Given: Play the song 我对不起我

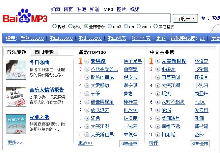Looking at the screenshot, I should [x=157, y=102].
